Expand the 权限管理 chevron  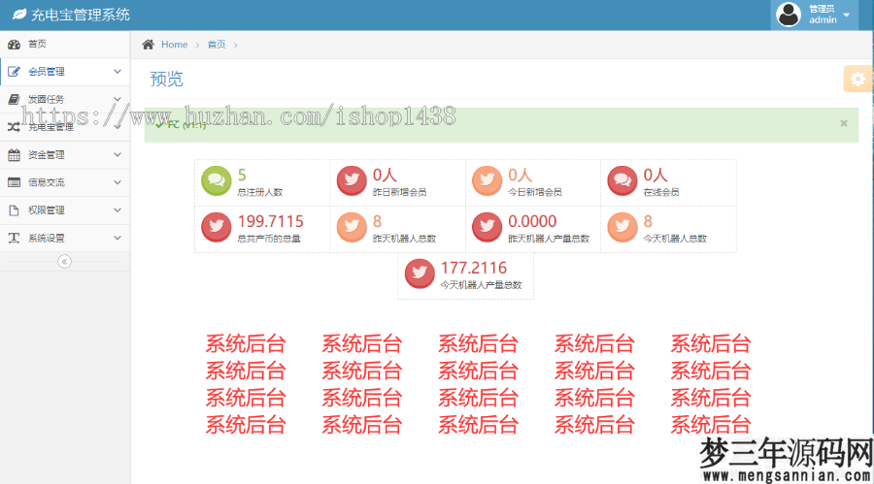(118, 210)
